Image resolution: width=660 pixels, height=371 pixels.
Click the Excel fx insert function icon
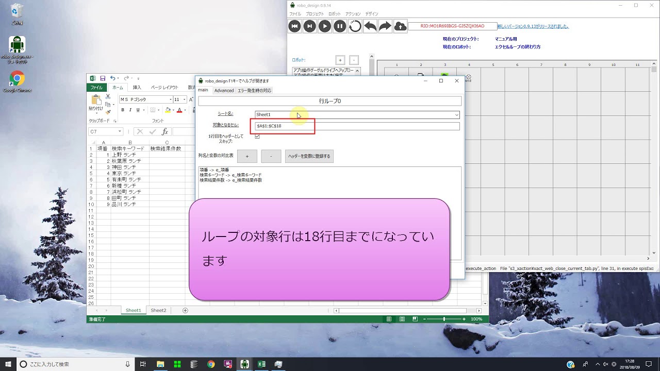165,132
